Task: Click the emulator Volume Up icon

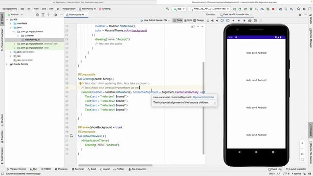Action: tap(213, 21)
